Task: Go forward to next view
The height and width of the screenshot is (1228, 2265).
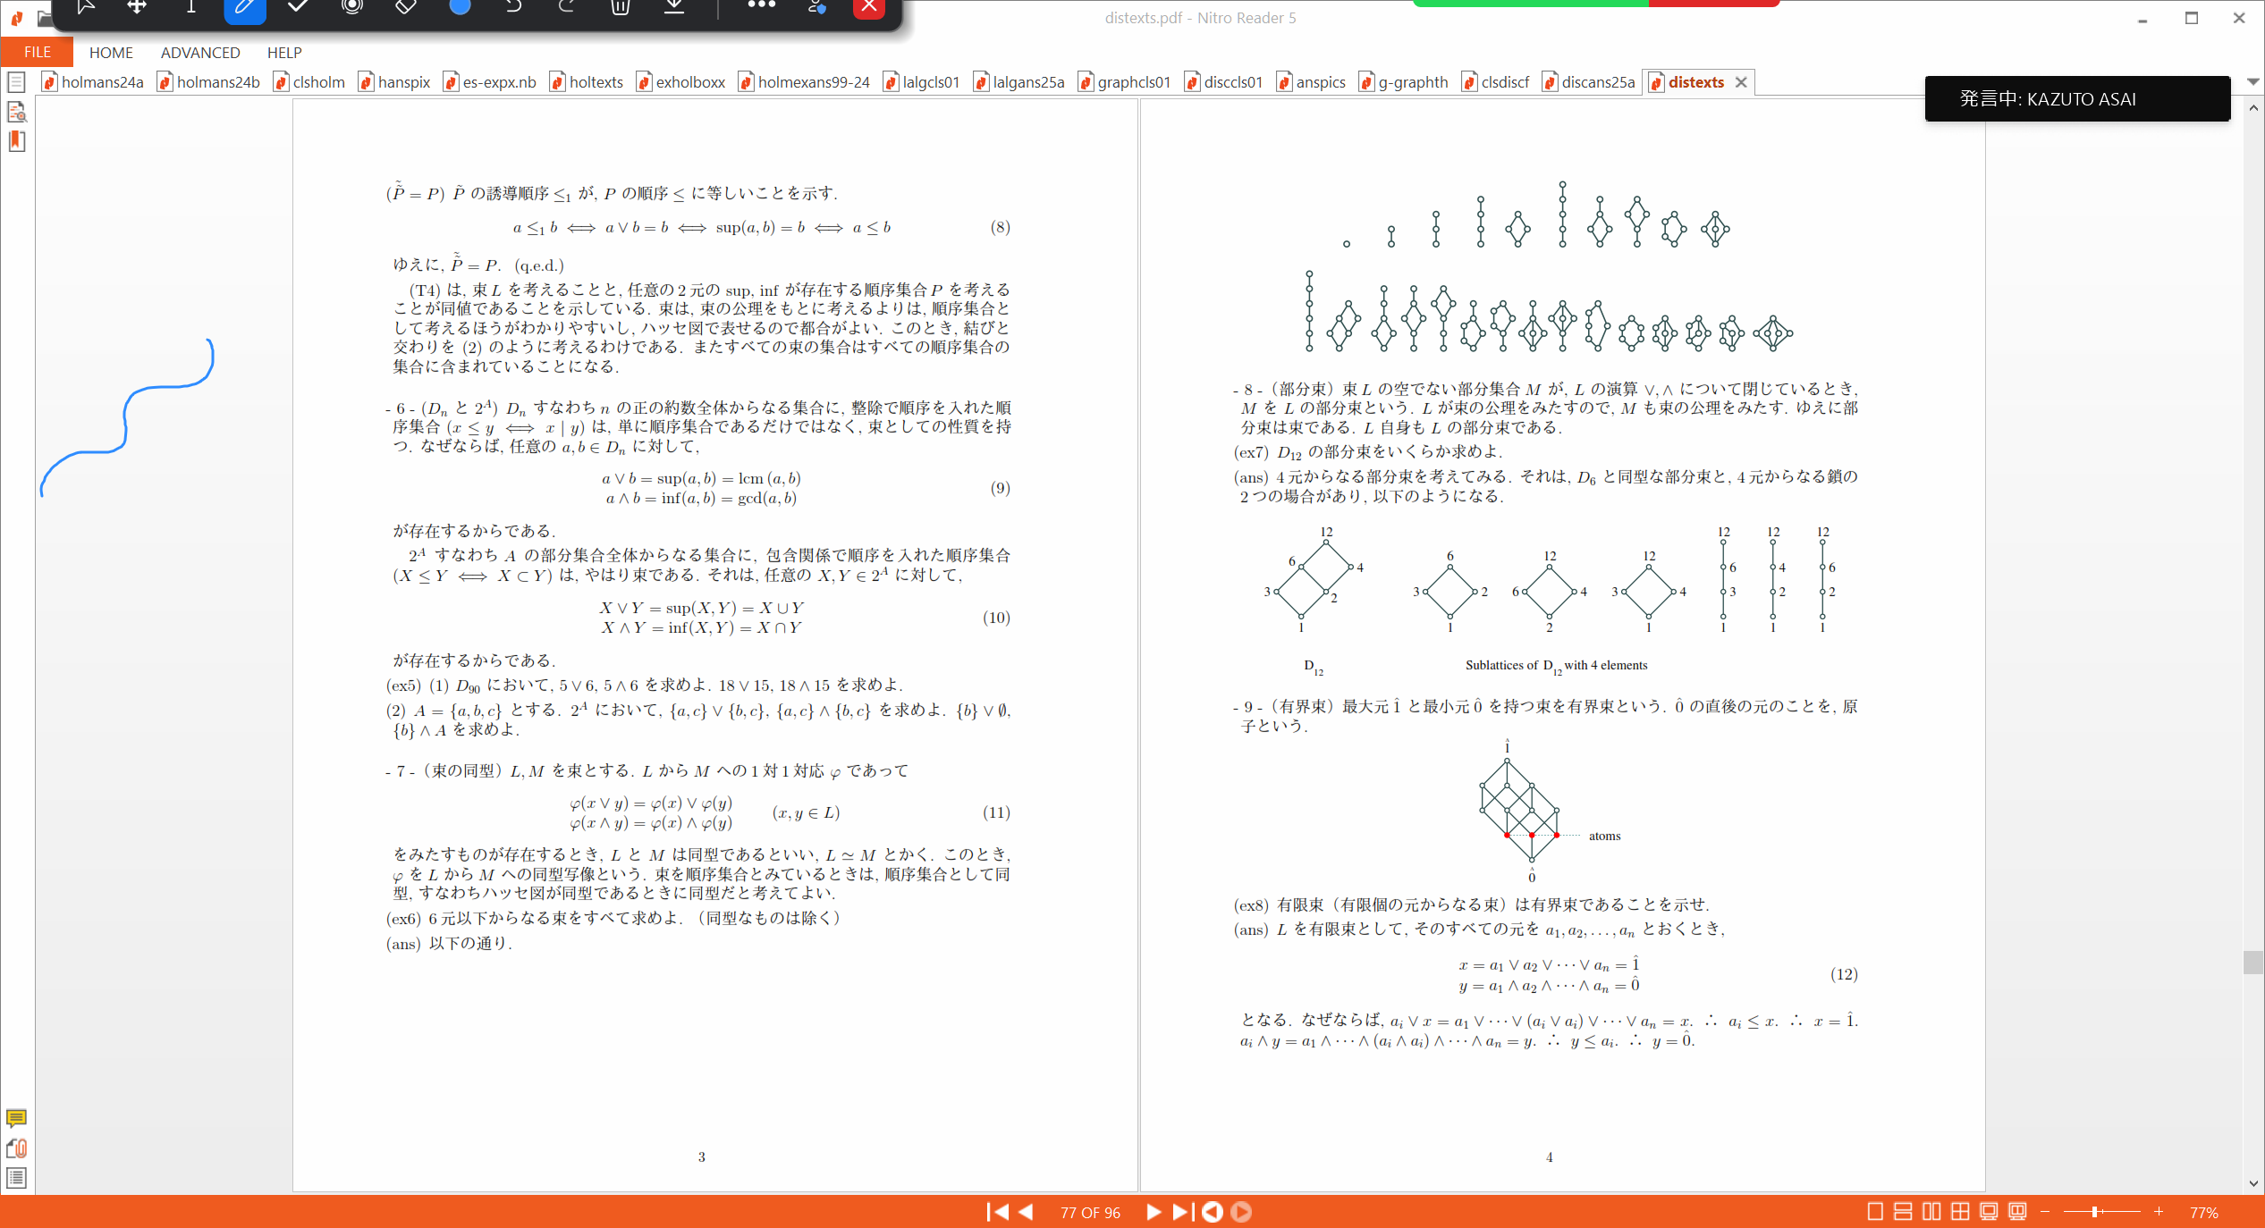Action: 1241,1212
